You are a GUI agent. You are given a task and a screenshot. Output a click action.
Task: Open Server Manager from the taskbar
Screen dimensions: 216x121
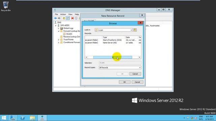13,118
